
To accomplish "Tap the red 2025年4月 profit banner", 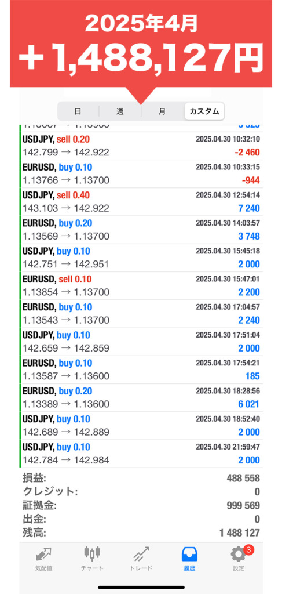I will (141, 44).
